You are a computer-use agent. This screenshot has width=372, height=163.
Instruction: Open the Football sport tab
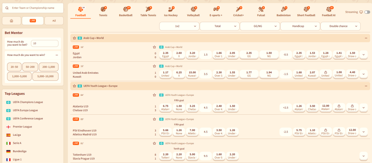80,12
